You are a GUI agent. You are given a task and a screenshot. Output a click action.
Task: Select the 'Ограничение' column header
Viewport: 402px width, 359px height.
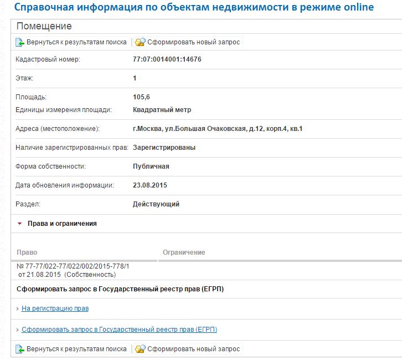click(x=184, y=252)
